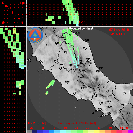133x133 pixels.
Task: Click the Powered by Himet text
Action: pyautogui.click(x=81, y=28)
